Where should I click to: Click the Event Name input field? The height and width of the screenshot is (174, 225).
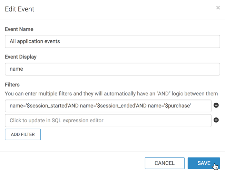(112, 41)
